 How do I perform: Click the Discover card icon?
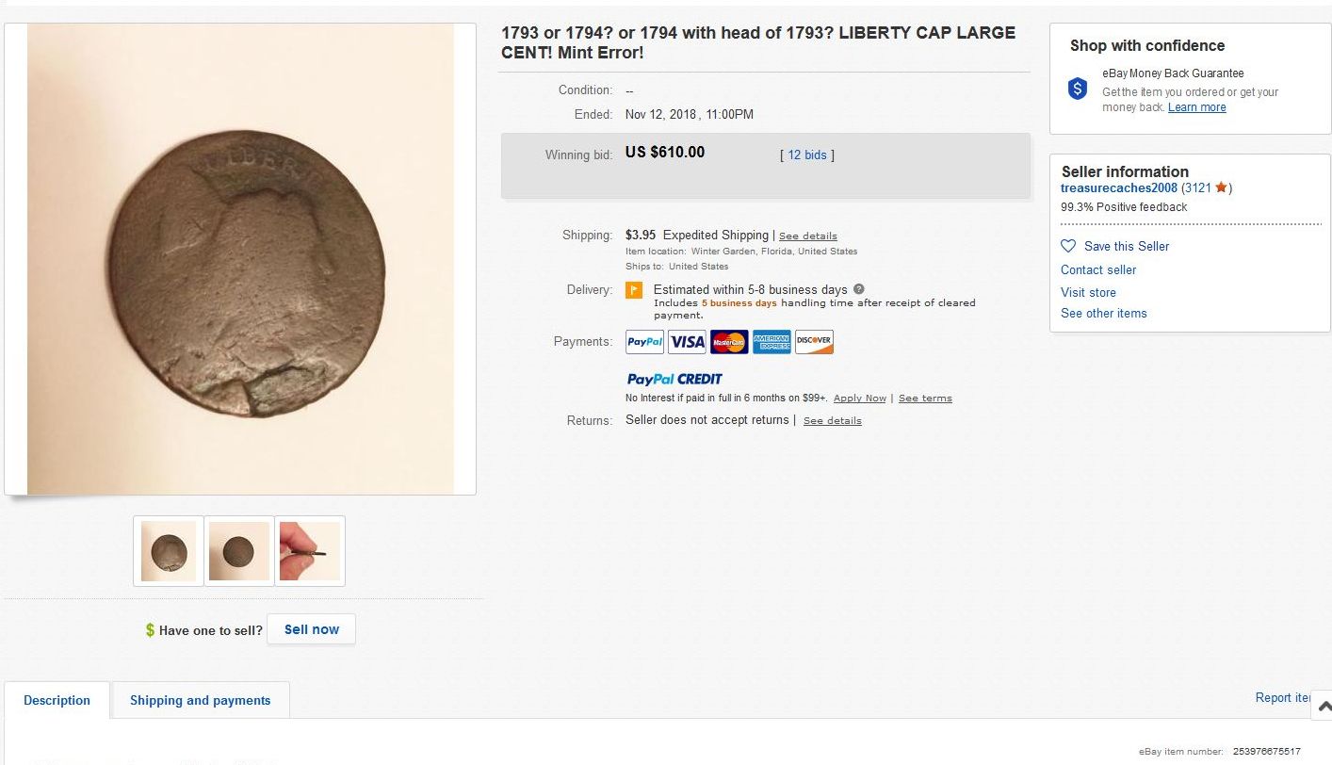coord(814,342)
